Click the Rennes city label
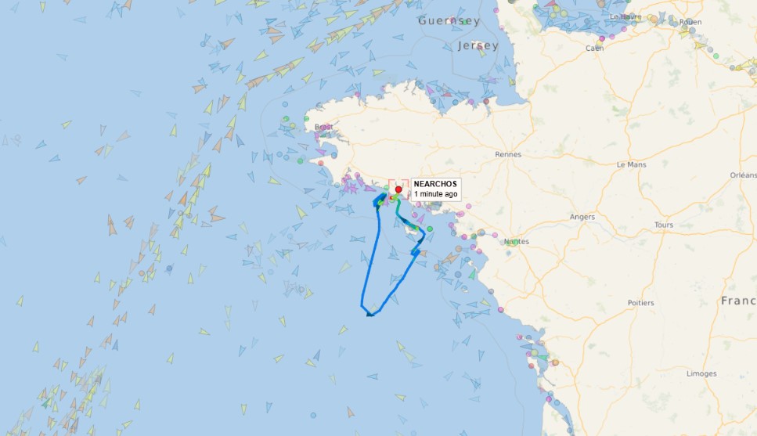Viewport: 757px width, 436px height. (x=508, y=154)
